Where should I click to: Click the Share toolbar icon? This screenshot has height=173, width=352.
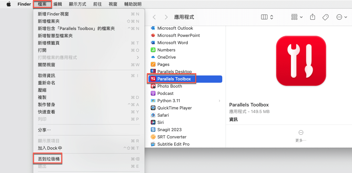click(313, 17)
